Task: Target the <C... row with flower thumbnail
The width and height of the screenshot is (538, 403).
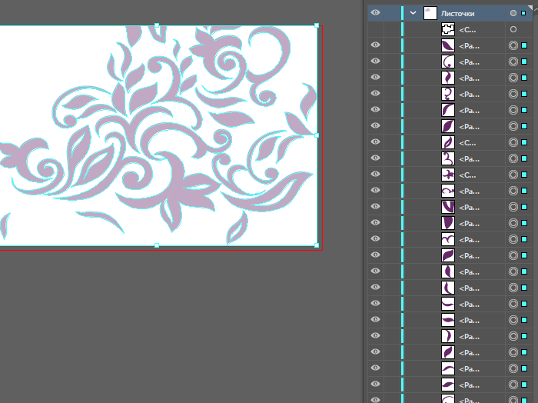Action: [513, 175]
